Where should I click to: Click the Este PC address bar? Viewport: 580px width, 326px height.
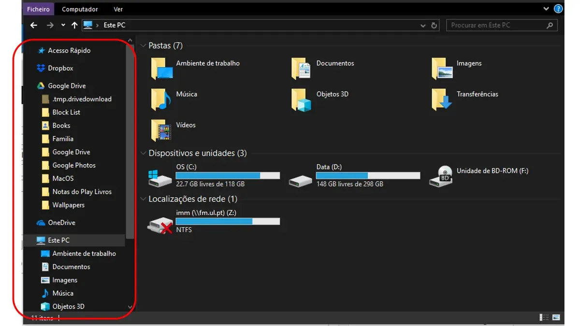click(x=260, y=25)
